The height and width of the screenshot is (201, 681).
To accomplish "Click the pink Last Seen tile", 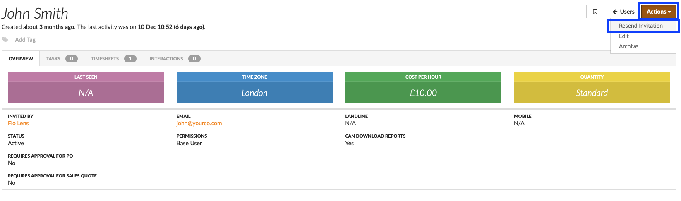I will click(86, 87).
